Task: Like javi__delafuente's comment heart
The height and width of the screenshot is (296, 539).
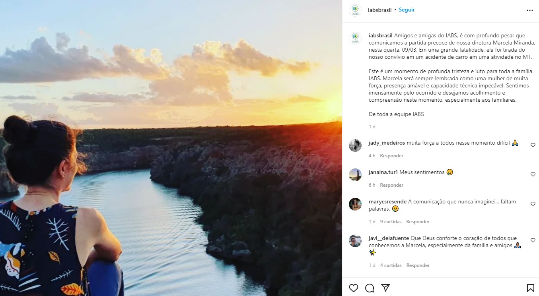Action: point(533,240)
